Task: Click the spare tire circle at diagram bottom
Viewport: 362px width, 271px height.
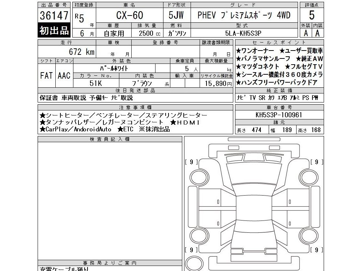Action: tap(195, 263)
